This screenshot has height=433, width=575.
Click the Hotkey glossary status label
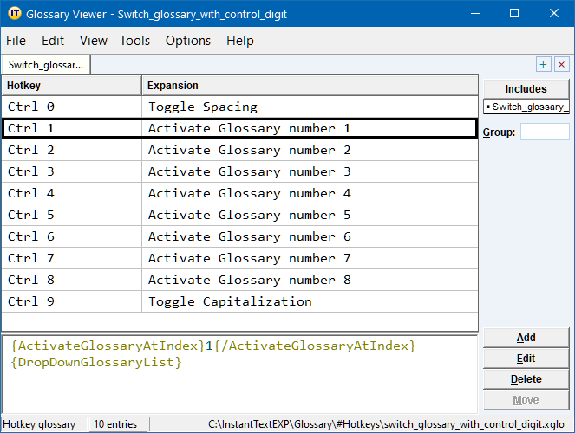click(x=39, y=424)
